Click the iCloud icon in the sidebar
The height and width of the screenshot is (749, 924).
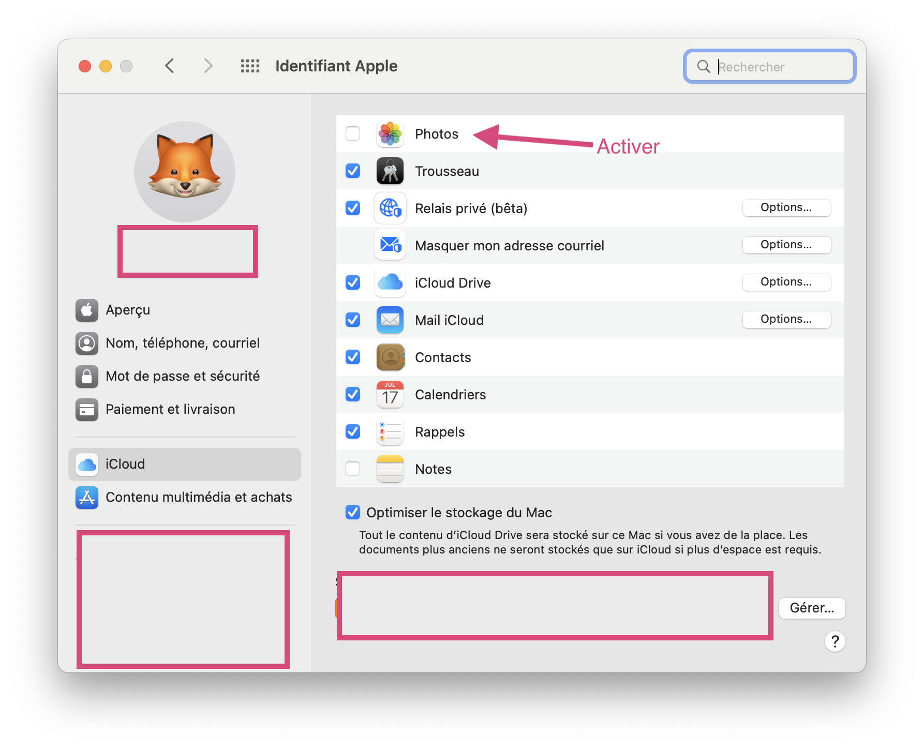coord(87,465)
